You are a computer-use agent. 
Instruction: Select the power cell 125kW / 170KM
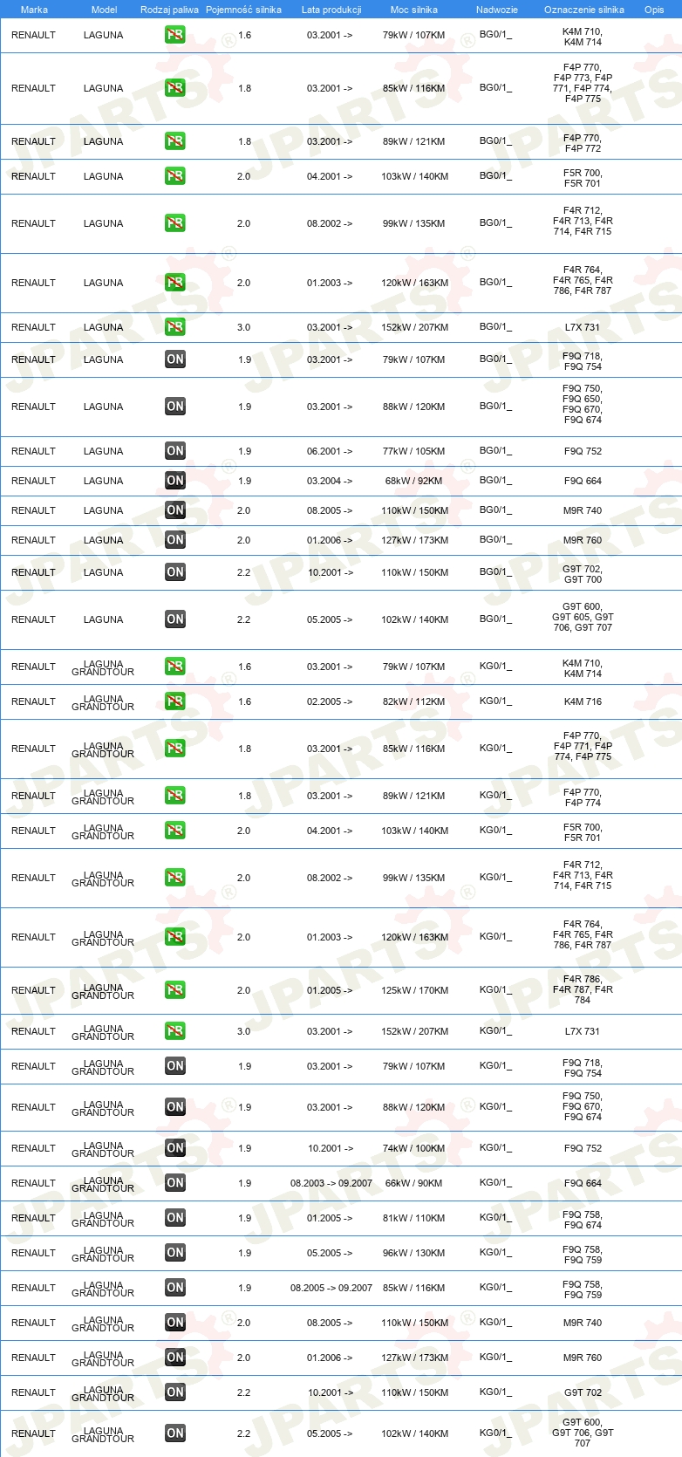point(415,990)
